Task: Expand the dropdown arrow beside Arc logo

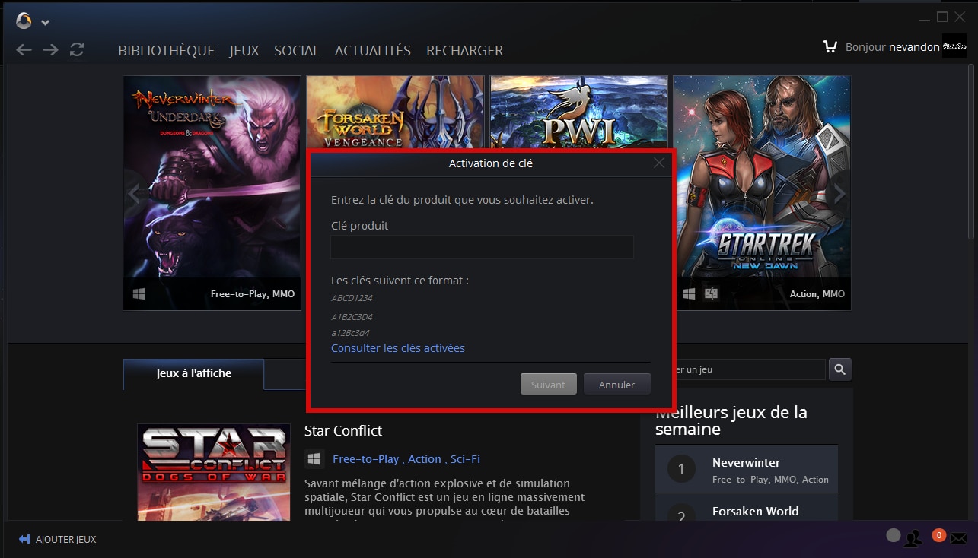Action: click(45, 23)
